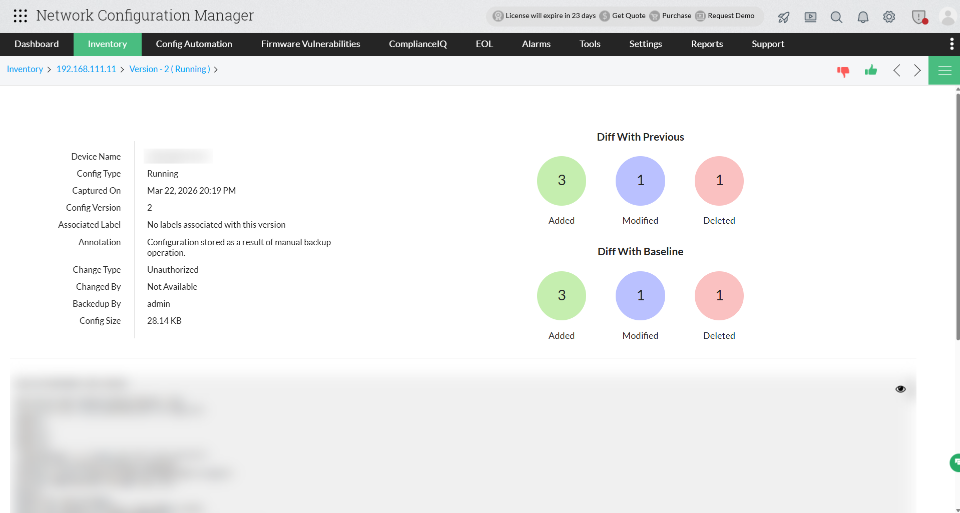Screen dimensions: 960x513
Task: Click the manual backup annotation text
Action: (x=239, y=247)
